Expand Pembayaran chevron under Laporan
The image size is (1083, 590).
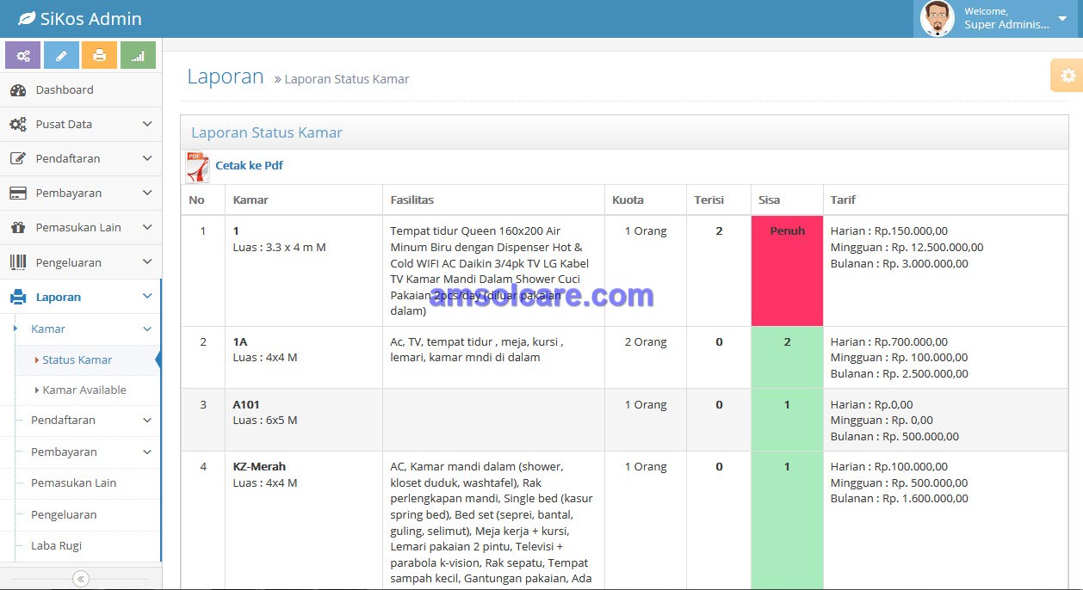[x=147, y=452]
